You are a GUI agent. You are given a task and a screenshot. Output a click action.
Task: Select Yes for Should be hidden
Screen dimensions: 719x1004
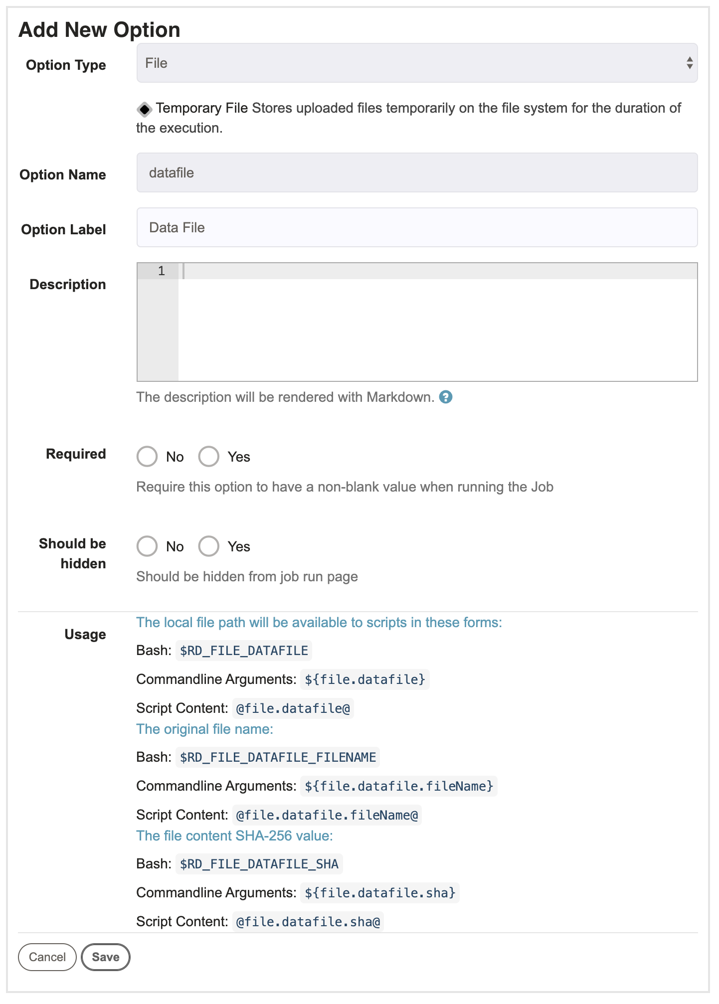point(208,546)
